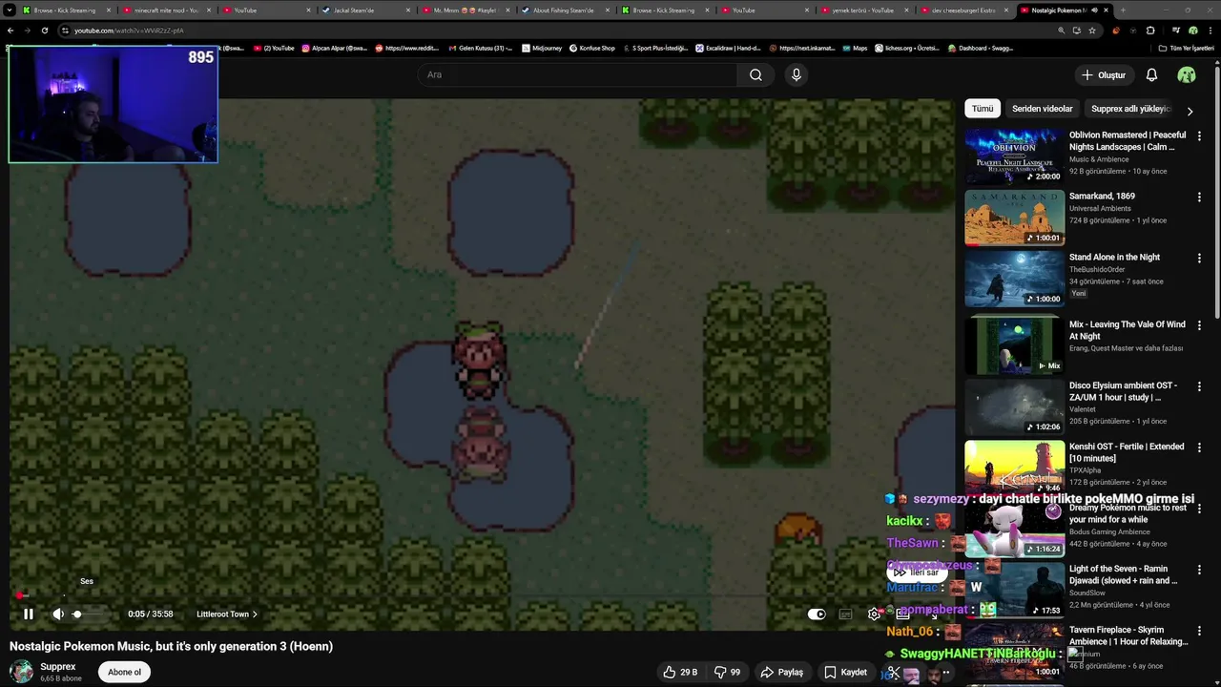Open the Samarkand, 1869 video
Image resolution: width=1221 pixels, height=687 pixels.
(x=1014, y=217)
